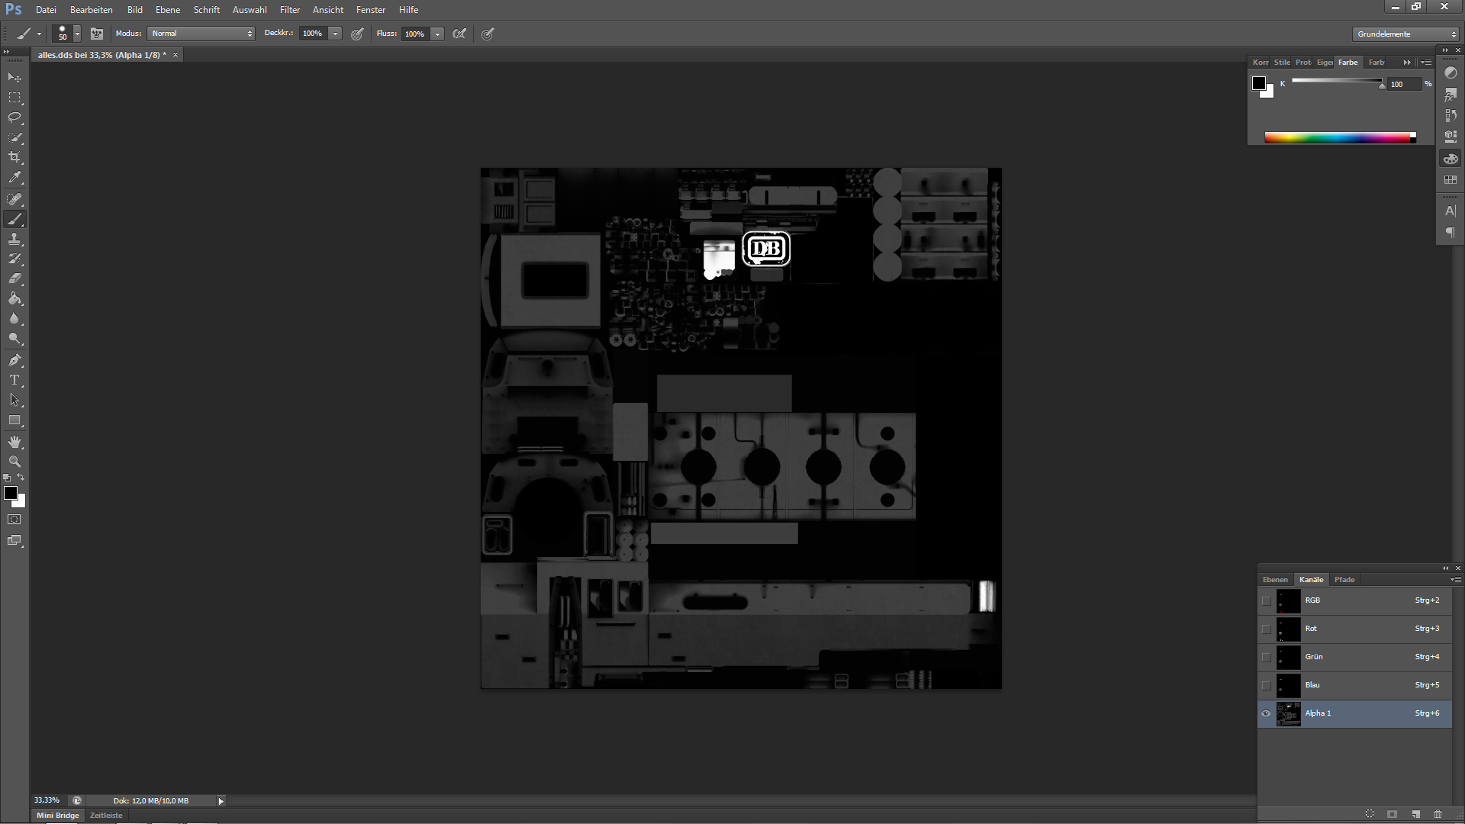Select the Clone Stamp tool

click(x=14, y=240)
